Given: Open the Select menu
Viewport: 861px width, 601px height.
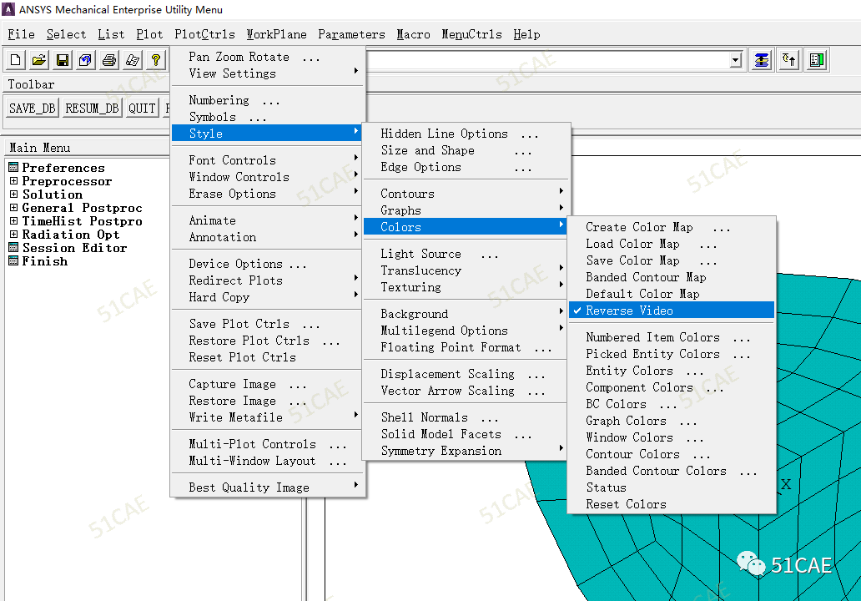Looking at the screenshot, I should [x=67, y=34].
